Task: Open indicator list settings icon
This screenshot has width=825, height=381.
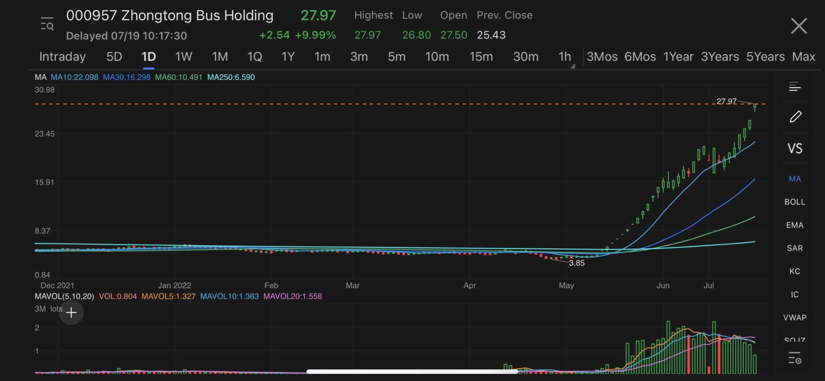Action: click(795, 357)
